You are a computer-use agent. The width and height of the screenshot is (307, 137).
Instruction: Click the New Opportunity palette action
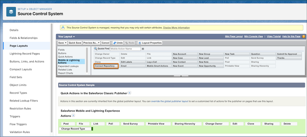point(211,66)
